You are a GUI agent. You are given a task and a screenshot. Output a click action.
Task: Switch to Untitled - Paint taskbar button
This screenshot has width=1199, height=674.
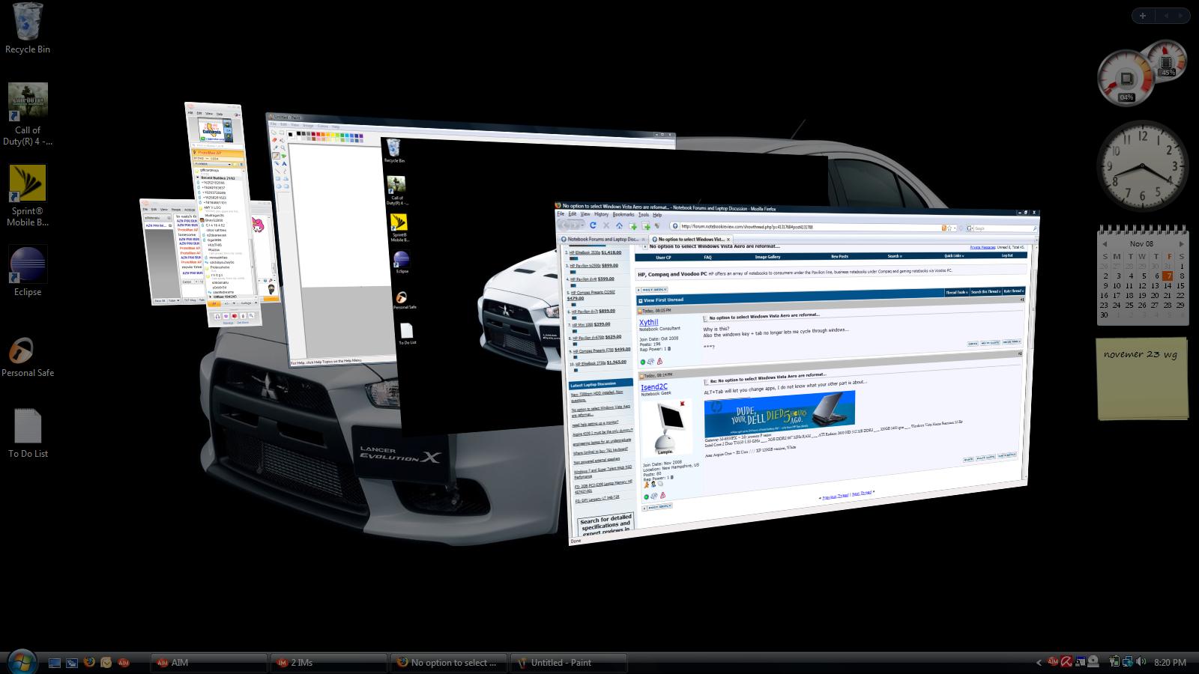click(x=569, y=663)
